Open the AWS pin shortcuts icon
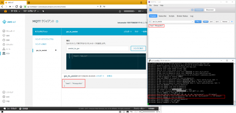This screenshot has width=236, height=113. pos(43,11)
